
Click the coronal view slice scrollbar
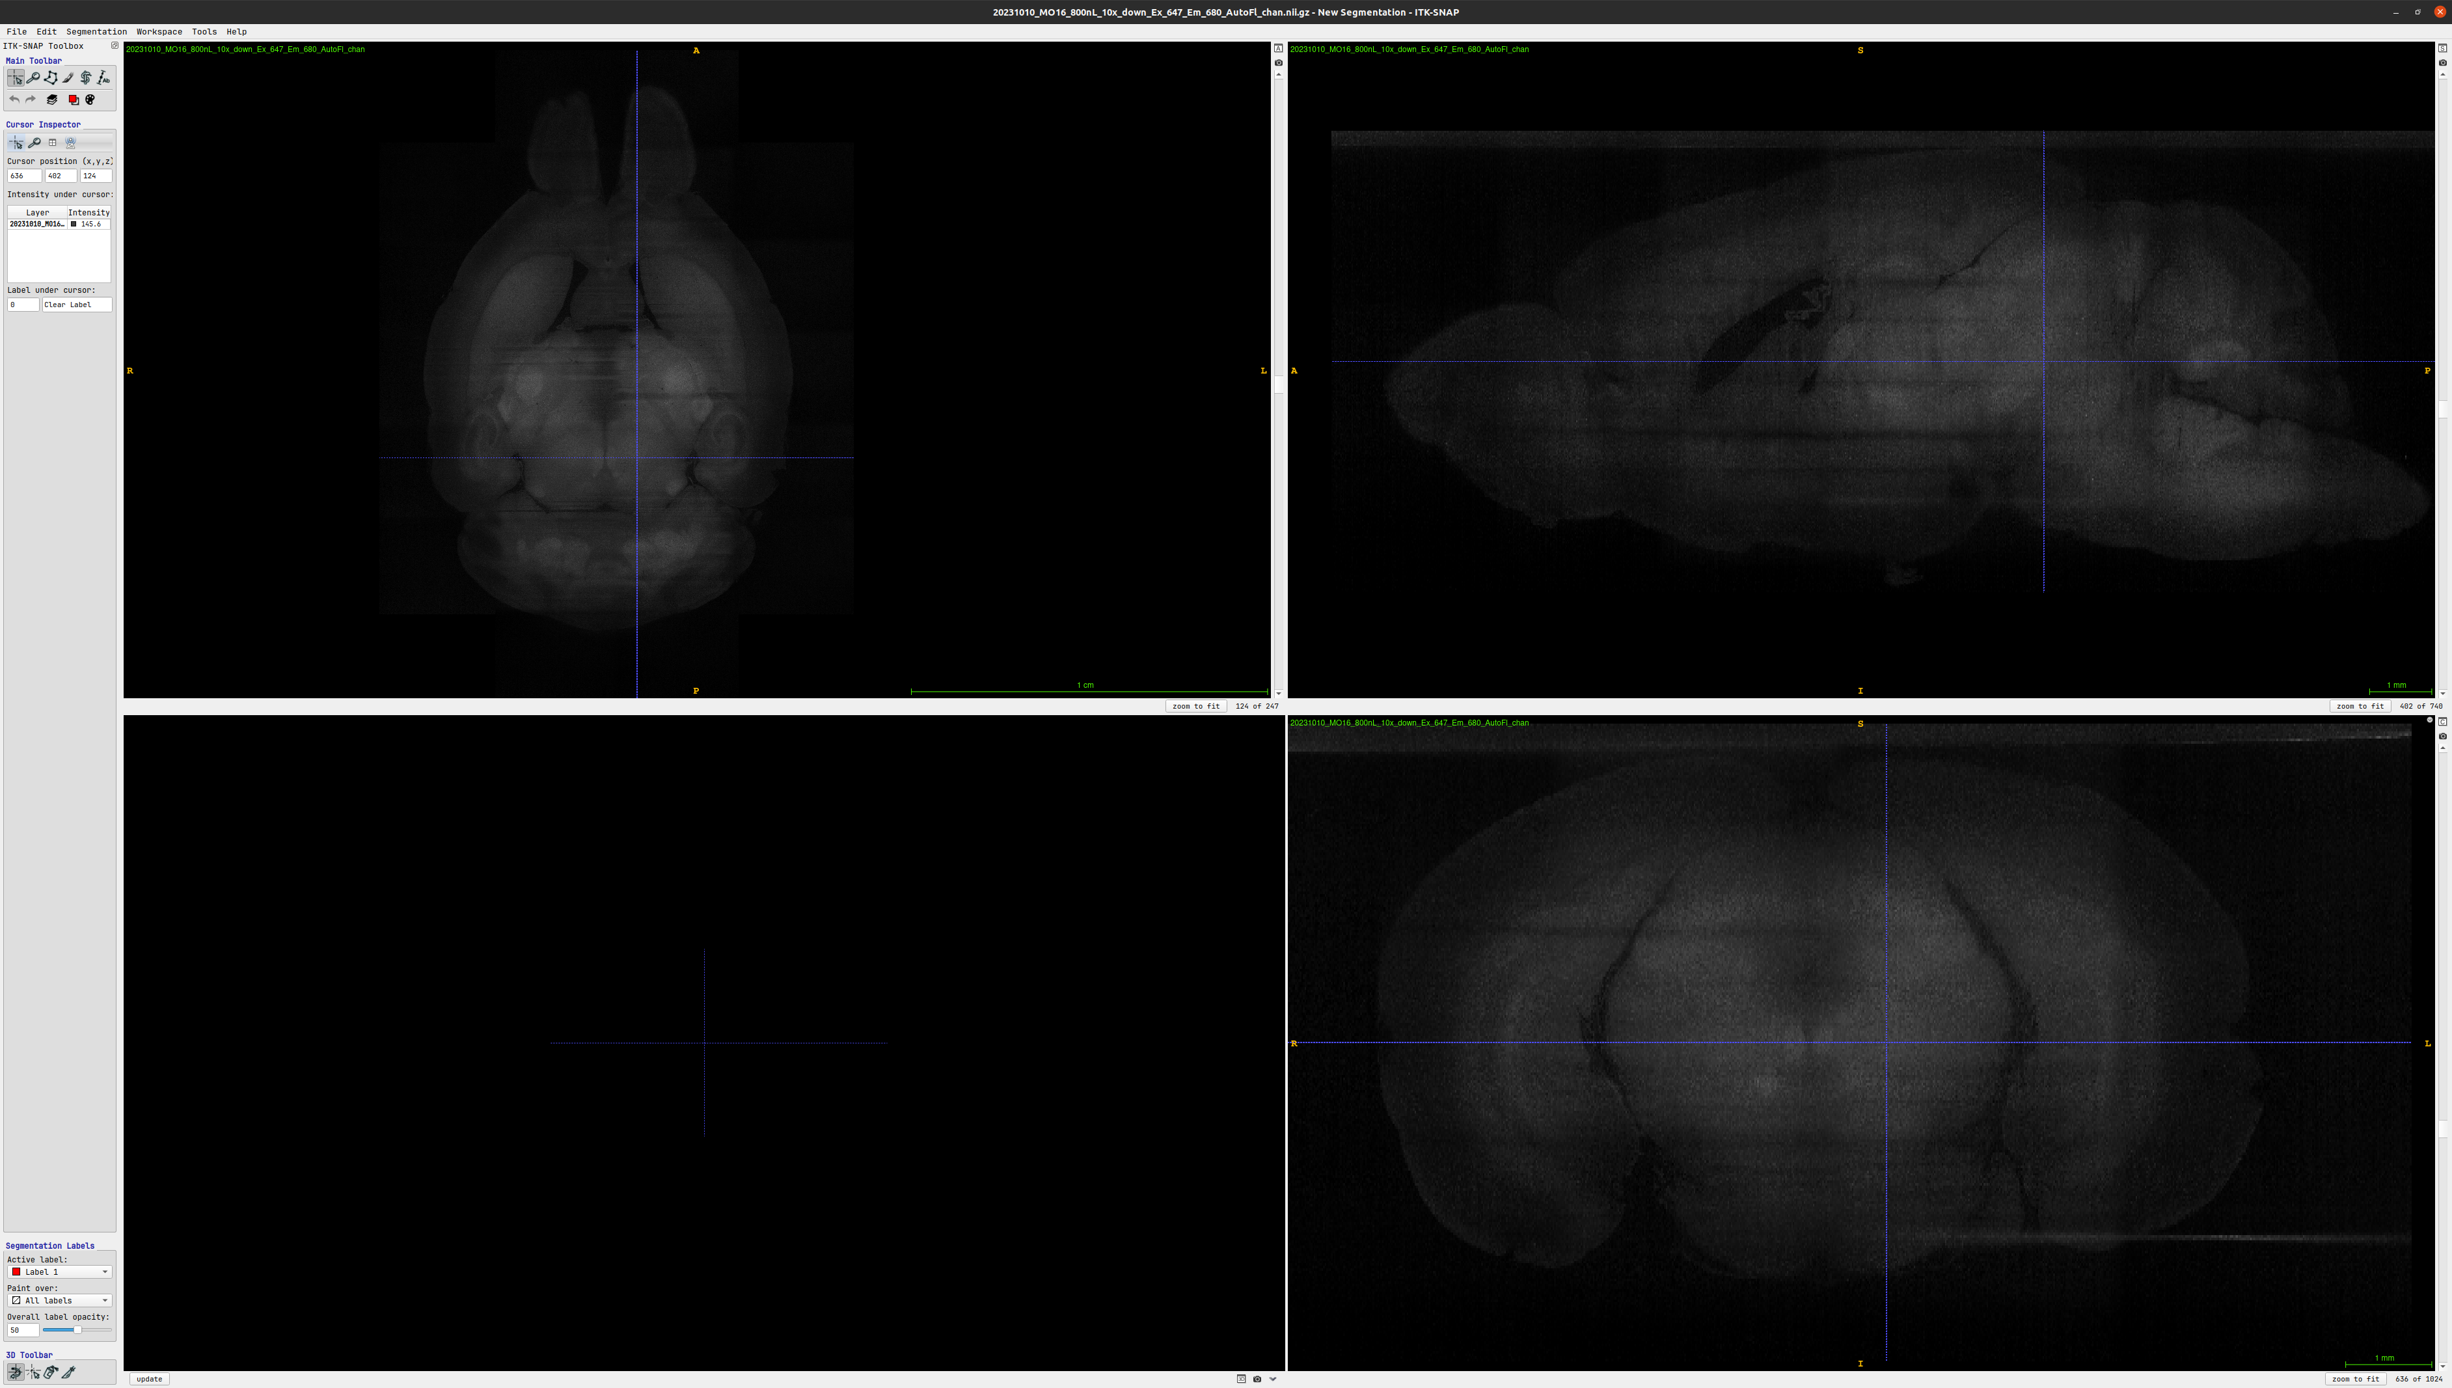click(2442, 1057)
